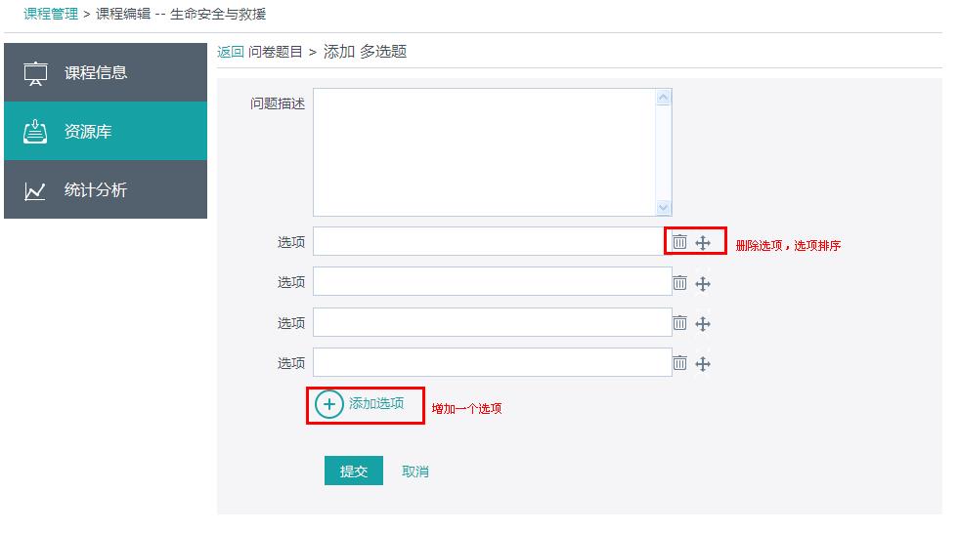Screen dimensions: 959x533
Task: Submit the form with 提交 button
Action: (353, 471)
